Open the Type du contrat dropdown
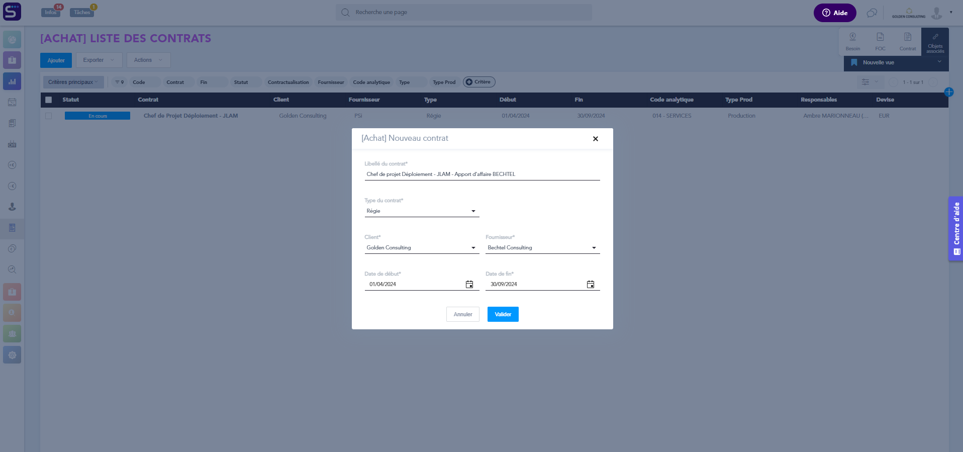Screen dimensions: 963x452 click(422, 211)
